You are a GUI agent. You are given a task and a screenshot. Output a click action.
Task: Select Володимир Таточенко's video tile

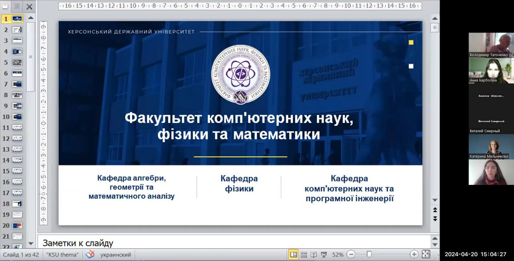pyautogui.click(x=491, y=45)
